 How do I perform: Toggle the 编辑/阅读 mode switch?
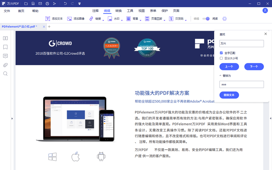pyautogui.click(x=206, y=19)
